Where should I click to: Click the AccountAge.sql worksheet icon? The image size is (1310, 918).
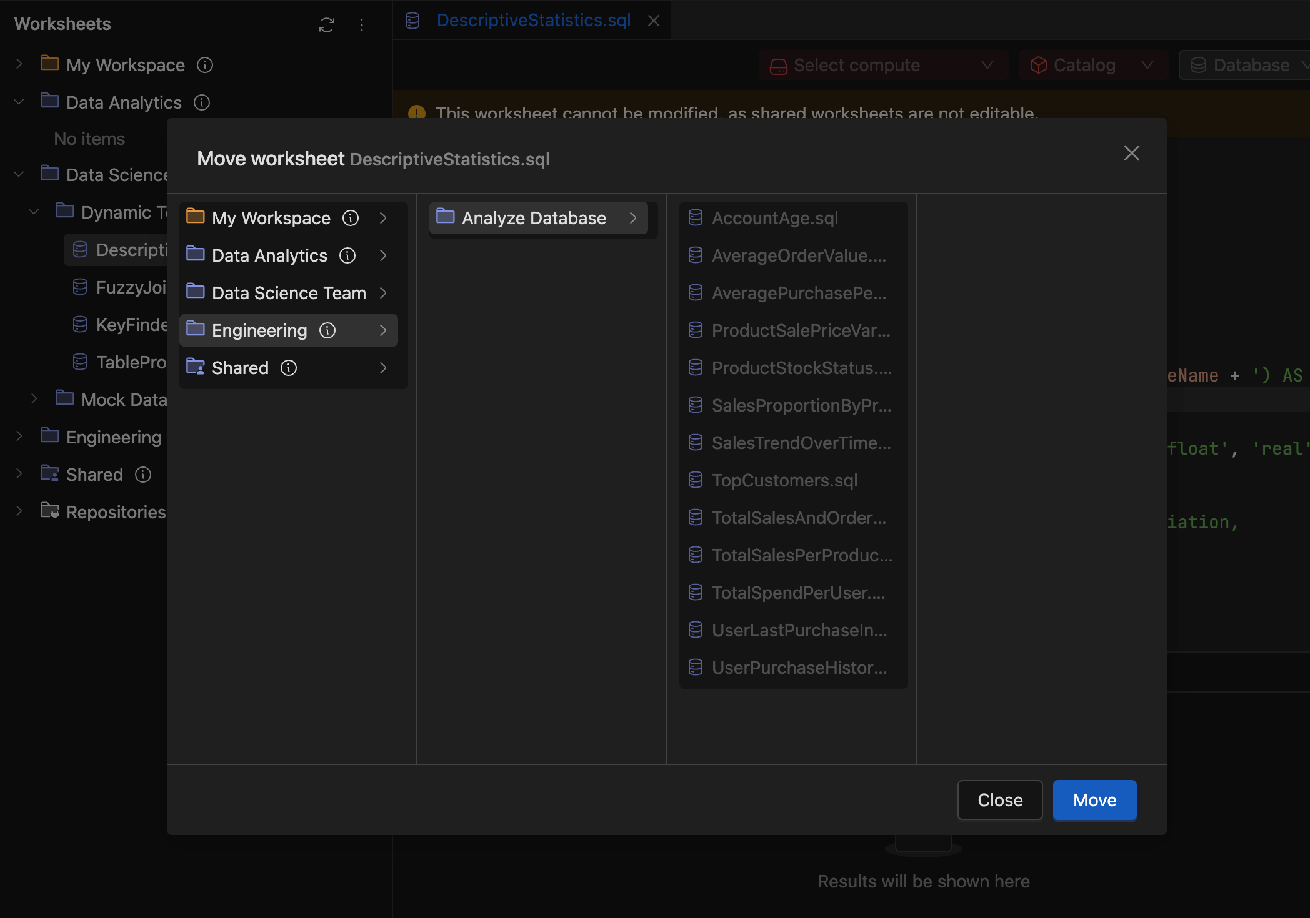point(696,217)
